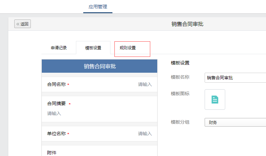The height and width of the screenshot is (156, 266).
Task: Click the 销售合同审批 page title
Action: point(187,24)
